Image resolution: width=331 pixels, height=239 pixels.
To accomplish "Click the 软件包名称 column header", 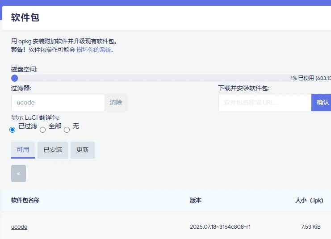I will 25,200.
